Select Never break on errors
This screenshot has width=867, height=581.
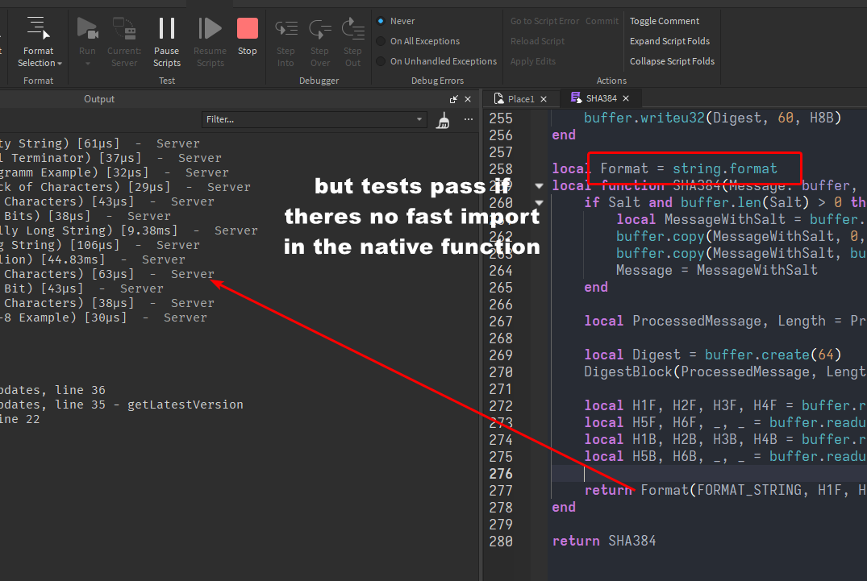[396, 21]
